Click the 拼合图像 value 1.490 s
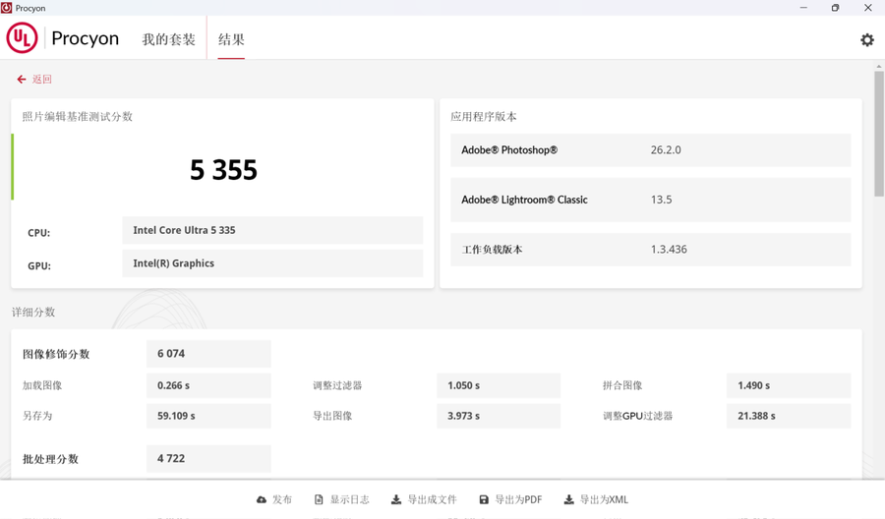Viewport: 885px width, 519px height. (789, 385)
